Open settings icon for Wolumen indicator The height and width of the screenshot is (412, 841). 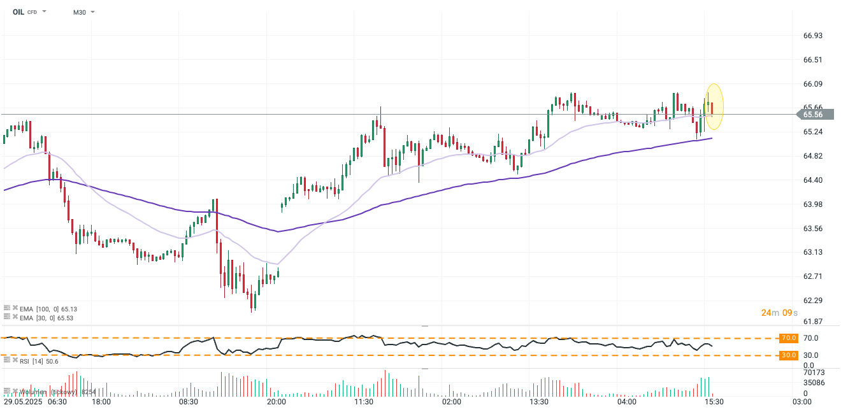click(7, 391)
